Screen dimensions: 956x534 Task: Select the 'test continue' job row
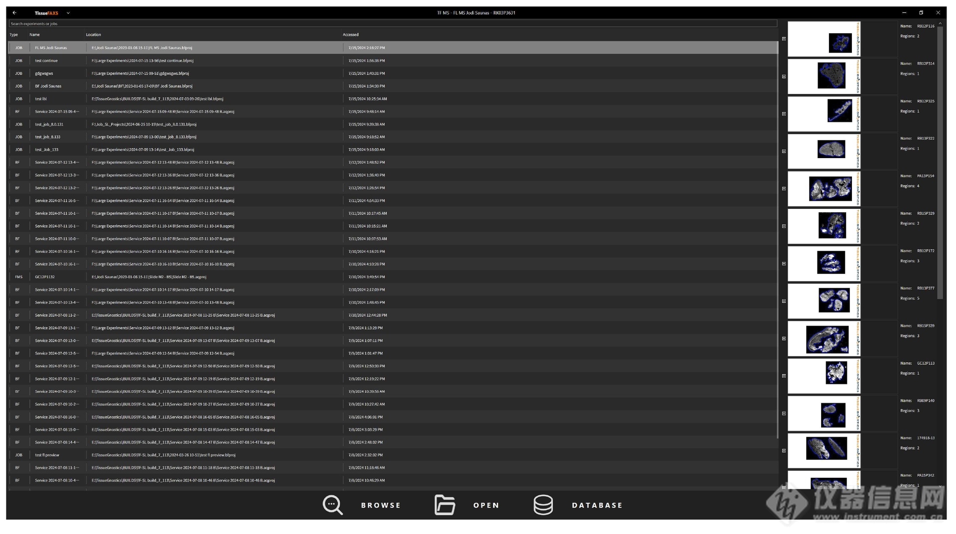point(393,61)
